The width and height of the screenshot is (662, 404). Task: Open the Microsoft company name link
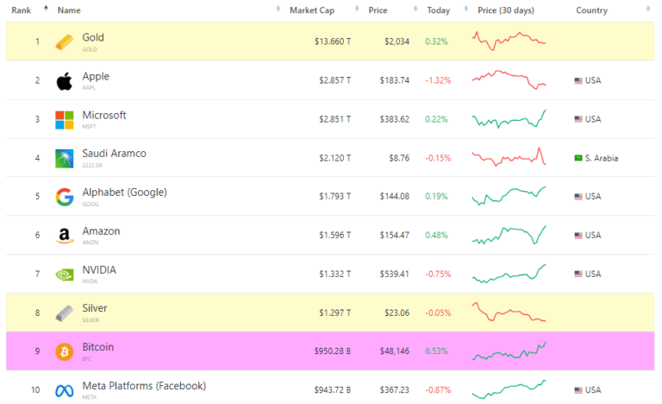(x=104, y=115)
